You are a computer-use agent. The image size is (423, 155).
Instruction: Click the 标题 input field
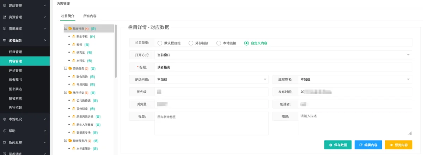(283, 67)
